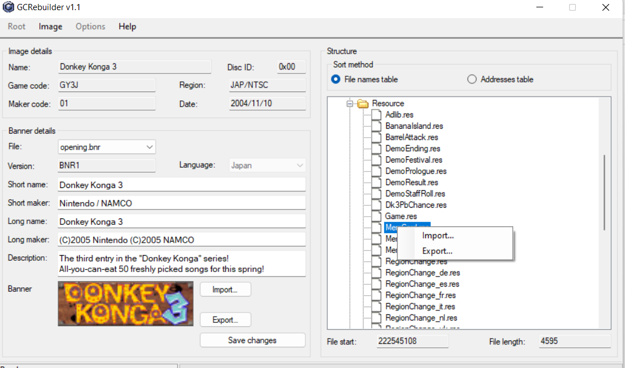
Task: Click the BarrelAttack.res file icon
Action: tap(377, 137)
